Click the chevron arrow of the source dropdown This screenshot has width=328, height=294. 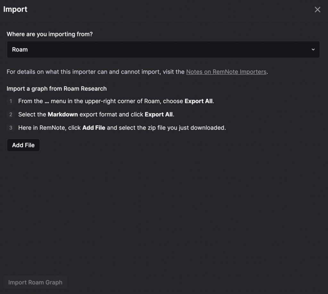coord(313,50)
